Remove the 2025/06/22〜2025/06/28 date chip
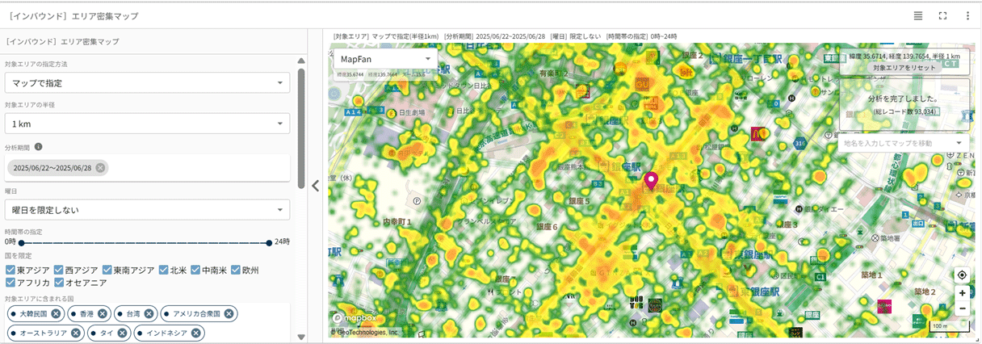The width and height of the screenshot is (982, 344). (100, 168)
